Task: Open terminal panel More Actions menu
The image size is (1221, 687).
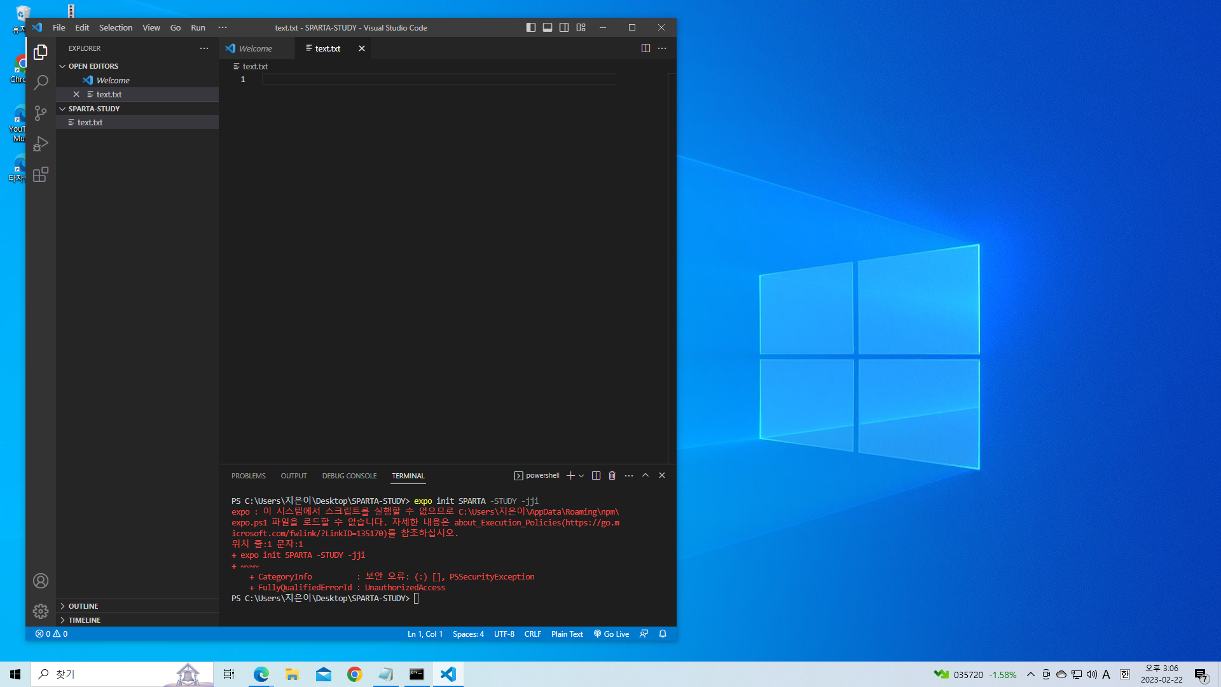Action: coord(629,475)
